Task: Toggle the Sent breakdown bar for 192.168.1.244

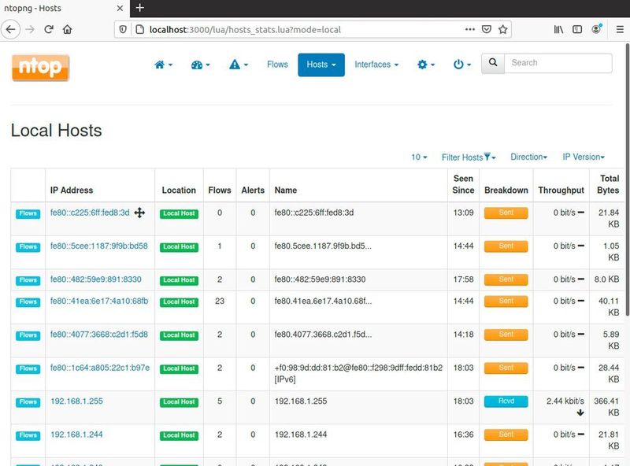Action: [505, 435]
